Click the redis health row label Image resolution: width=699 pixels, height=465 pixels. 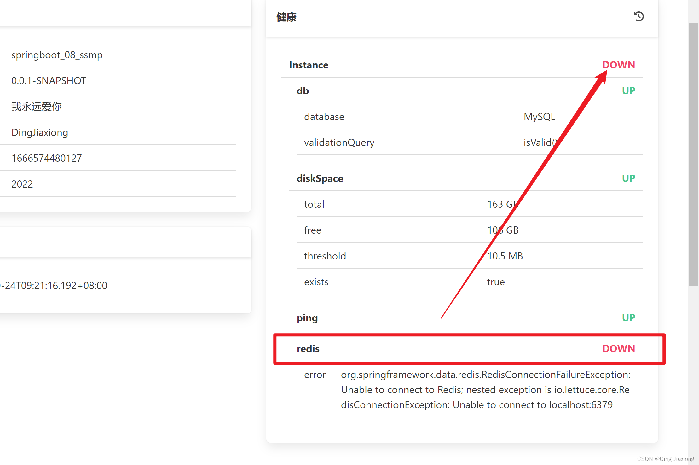pos(308,349)
